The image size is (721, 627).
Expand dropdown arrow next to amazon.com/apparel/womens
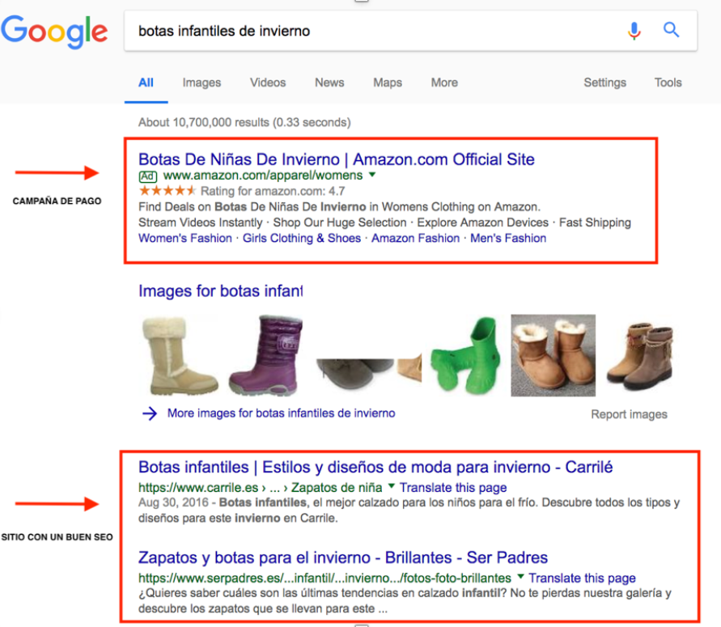372,175
